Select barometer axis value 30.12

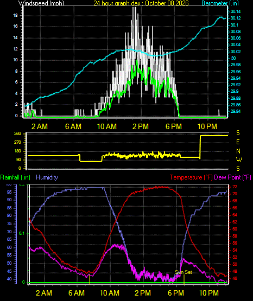point(236,18)
